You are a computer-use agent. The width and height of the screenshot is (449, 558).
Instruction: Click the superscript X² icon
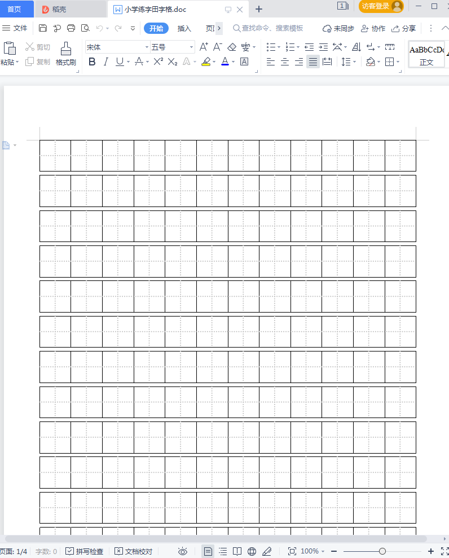click(x=159, y=62)
